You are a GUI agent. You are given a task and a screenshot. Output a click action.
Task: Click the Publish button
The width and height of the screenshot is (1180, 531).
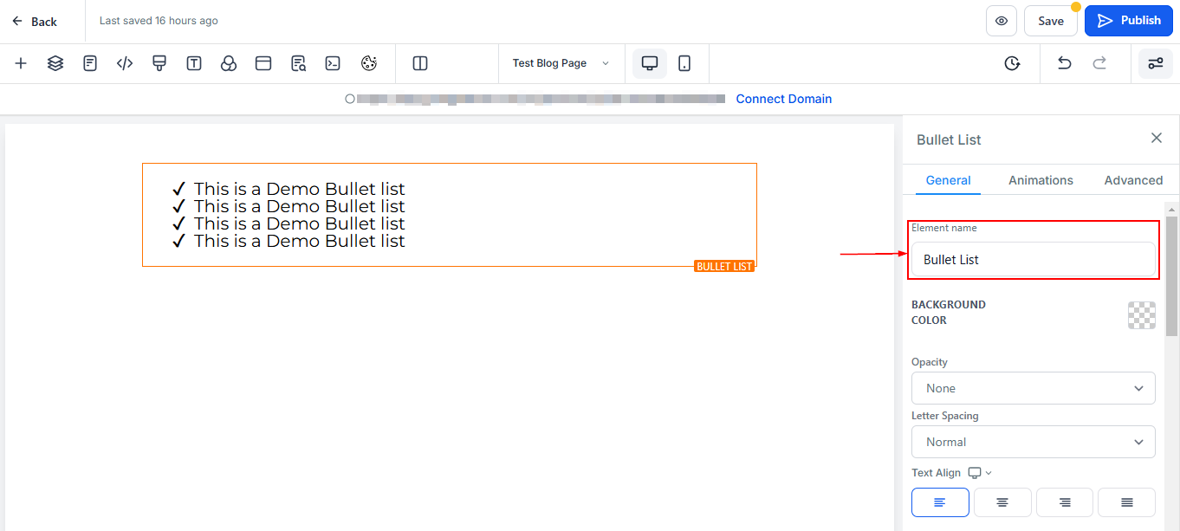(1129, 21)
